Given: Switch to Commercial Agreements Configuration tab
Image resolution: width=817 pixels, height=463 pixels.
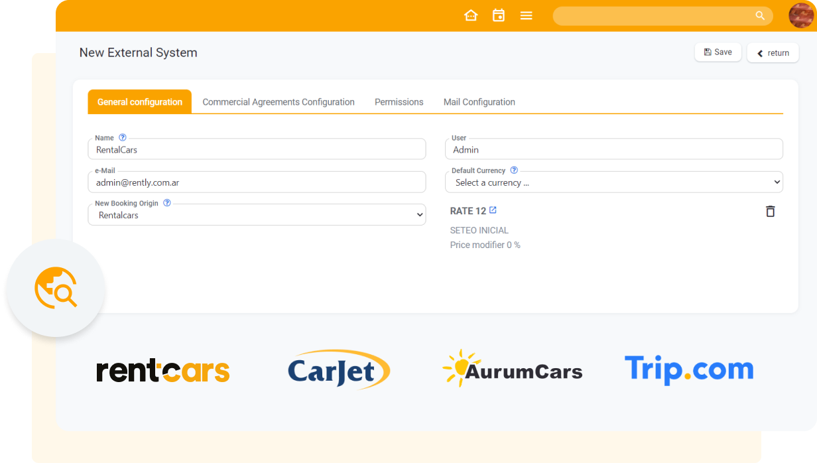Looking at the screenshot, I should pyautogui.click(x=279, y=101).
